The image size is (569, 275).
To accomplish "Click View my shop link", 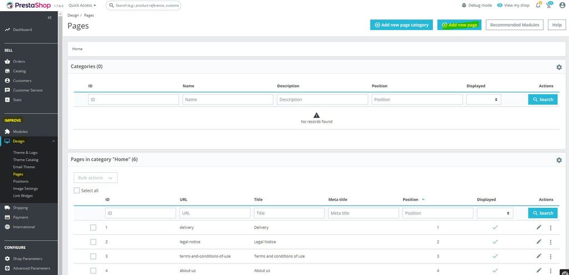I will tap(513, 6).
